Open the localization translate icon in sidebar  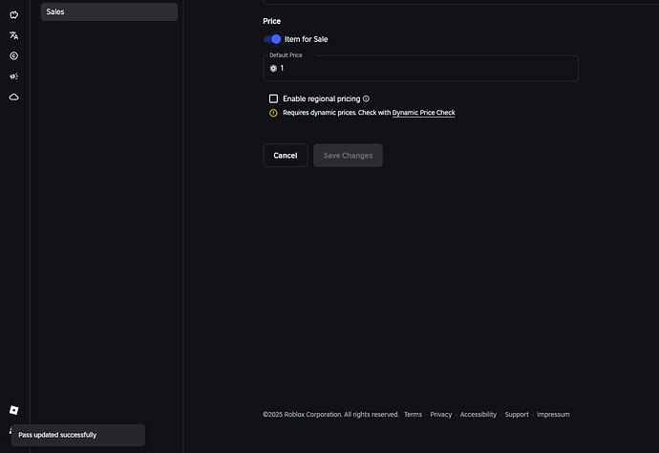(x=14, y=35)
